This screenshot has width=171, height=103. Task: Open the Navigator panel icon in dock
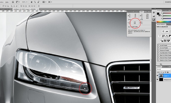pos(154,13)
